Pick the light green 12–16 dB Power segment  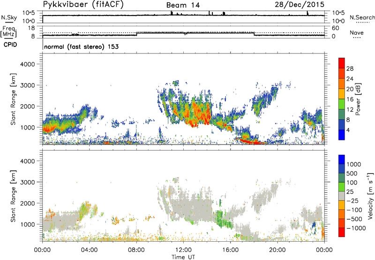click(342, 104)
